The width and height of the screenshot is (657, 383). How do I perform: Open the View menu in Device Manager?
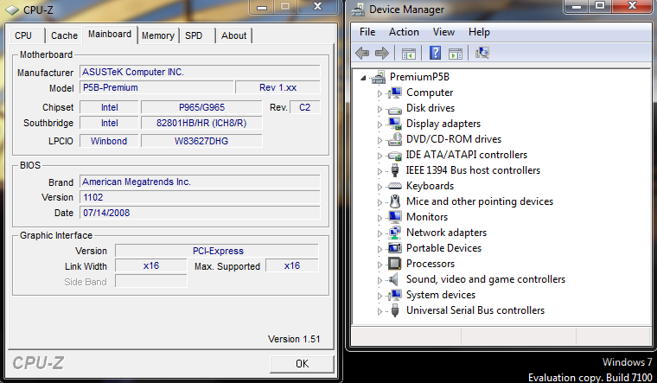coord(443,32)
